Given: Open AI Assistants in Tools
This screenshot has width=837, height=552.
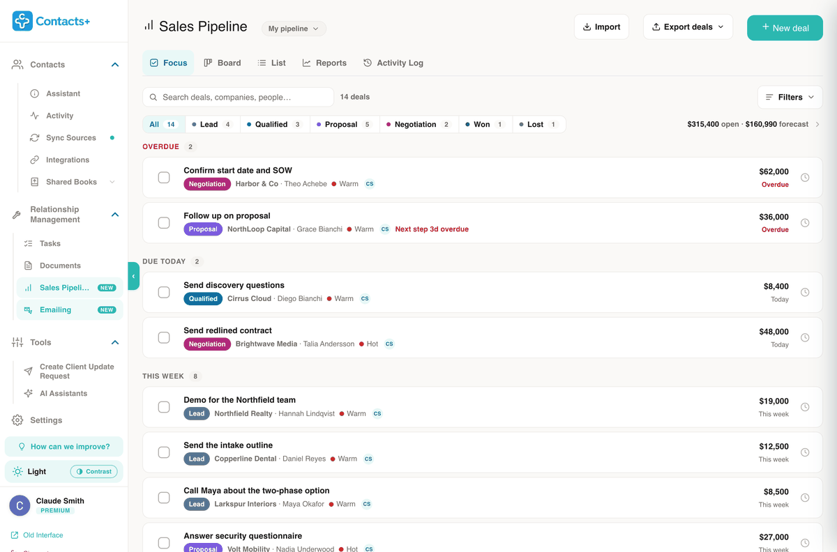Looking at the screenshot, I should tap(63, 394).
